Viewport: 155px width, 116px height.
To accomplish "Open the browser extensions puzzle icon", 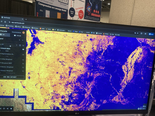I will point(141,33).
